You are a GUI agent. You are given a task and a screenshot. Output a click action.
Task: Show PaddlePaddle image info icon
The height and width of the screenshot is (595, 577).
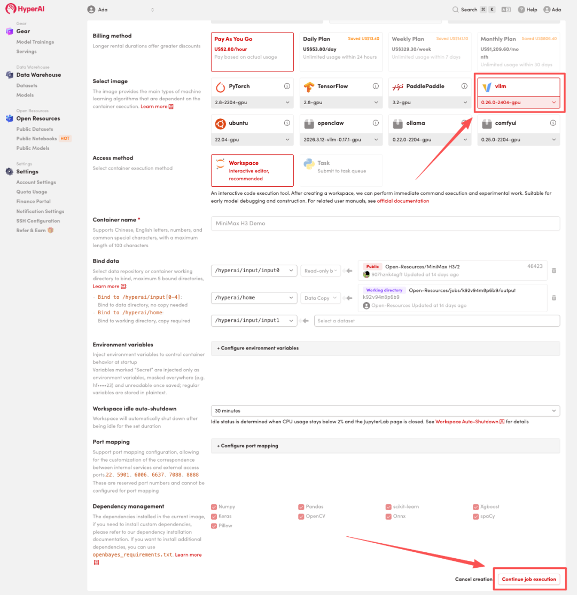click(x=464, y=86)
